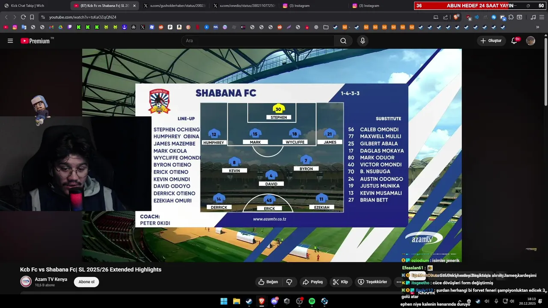Open Spotify from the taskbar
The width and height of the screenshot is (548, 308).
click(312, 301)
